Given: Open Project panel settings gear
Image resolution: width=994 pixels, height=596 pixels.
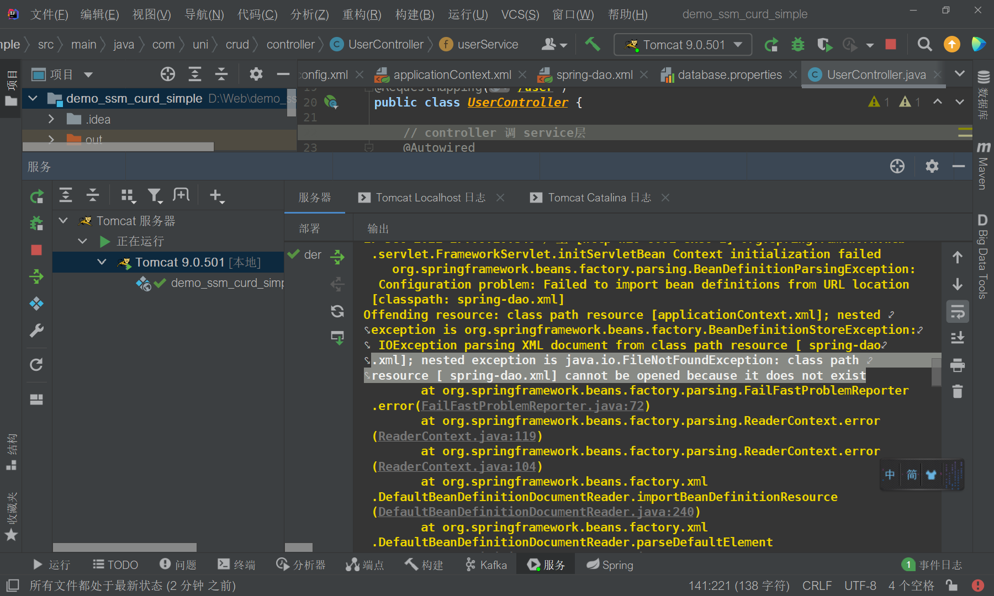Looking at the screenshot, I should (256, 74).
